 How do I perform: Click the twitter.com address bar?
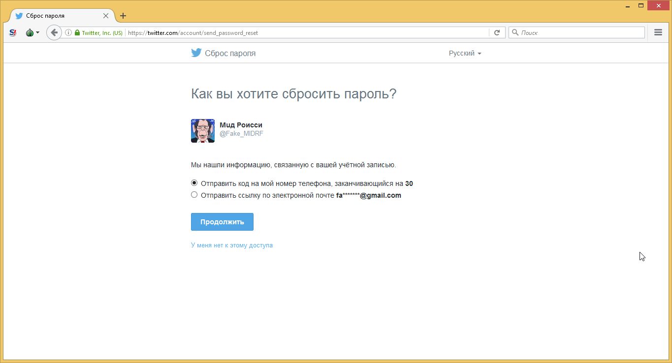coord(305,33)
